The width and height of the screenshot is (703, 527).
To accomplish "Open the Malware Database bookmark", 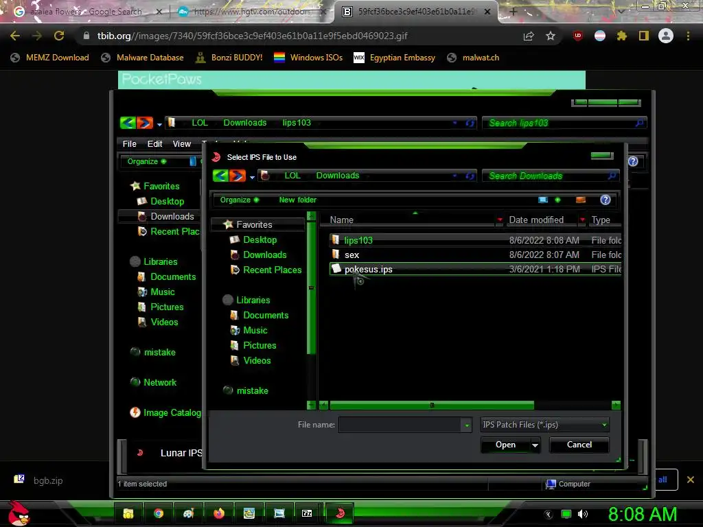I will click(143, 58).
